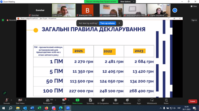The image size is (199, 111).
Task: Launch AI Companion
Action: pyautogui.click(x=103, y=101)
